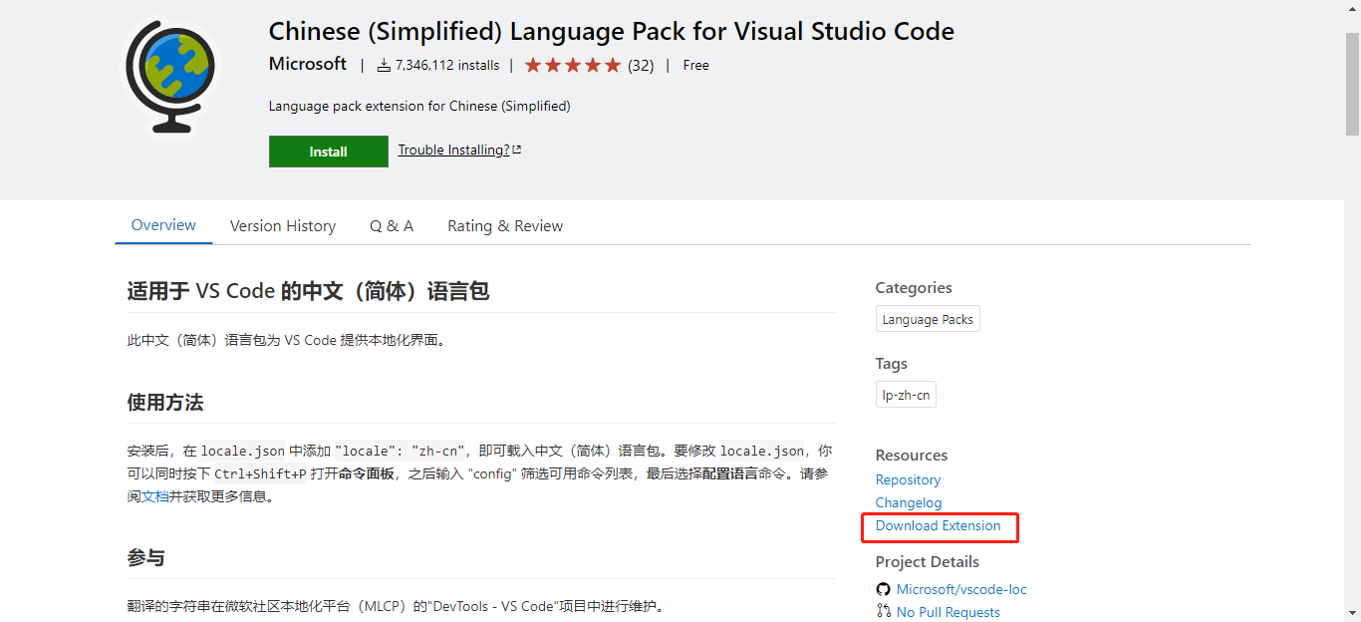Viewport: 1361px width, 622px height.
Task: Click the 参与 section heading
Action: pyautogui.click(x=146, y=558)
